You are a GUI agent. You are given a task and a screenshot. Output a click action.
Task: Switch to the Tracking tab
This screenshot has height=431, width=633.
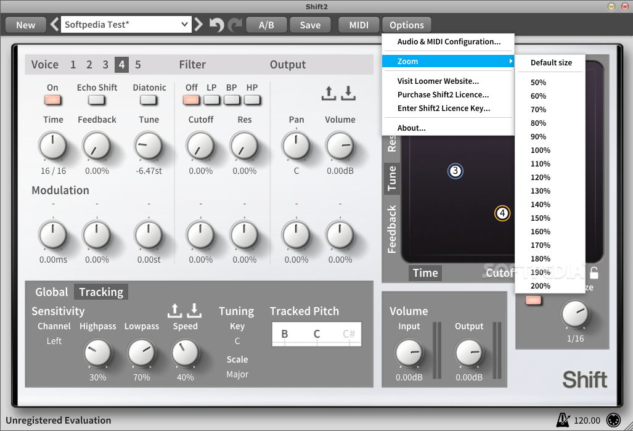tap(101, 292)
